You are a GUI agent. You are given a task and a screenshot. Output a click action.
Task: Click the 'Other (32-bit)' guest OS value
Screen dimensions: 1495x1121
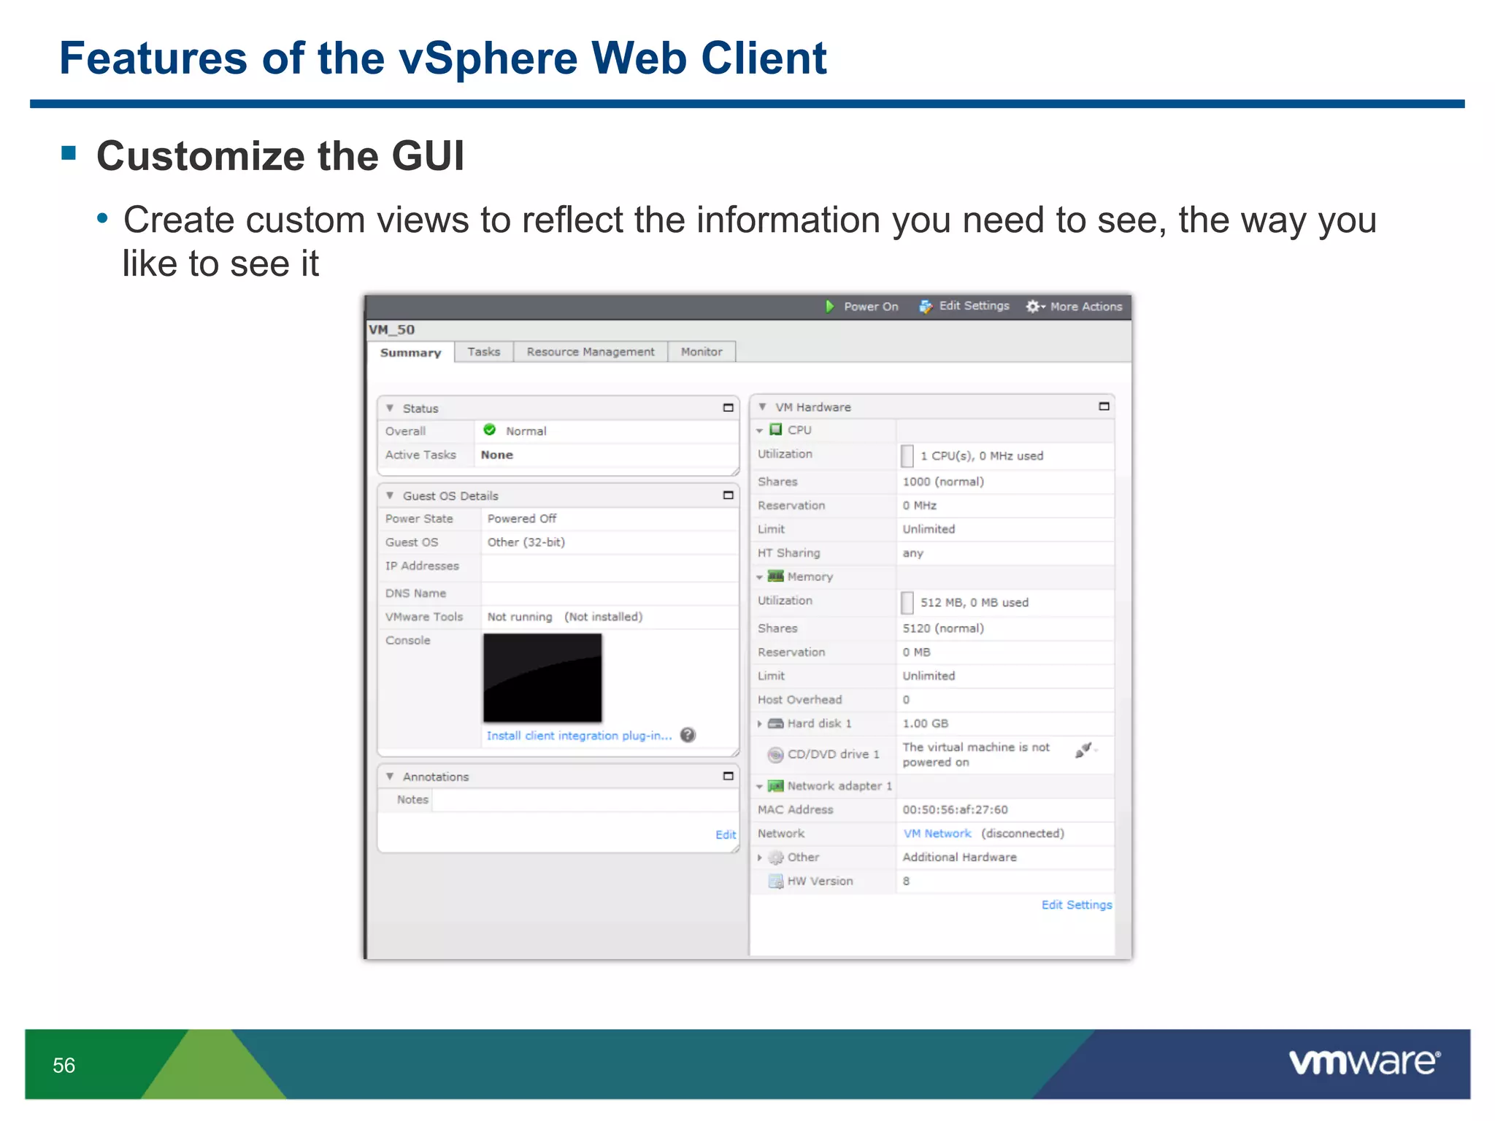pos(526,542)
